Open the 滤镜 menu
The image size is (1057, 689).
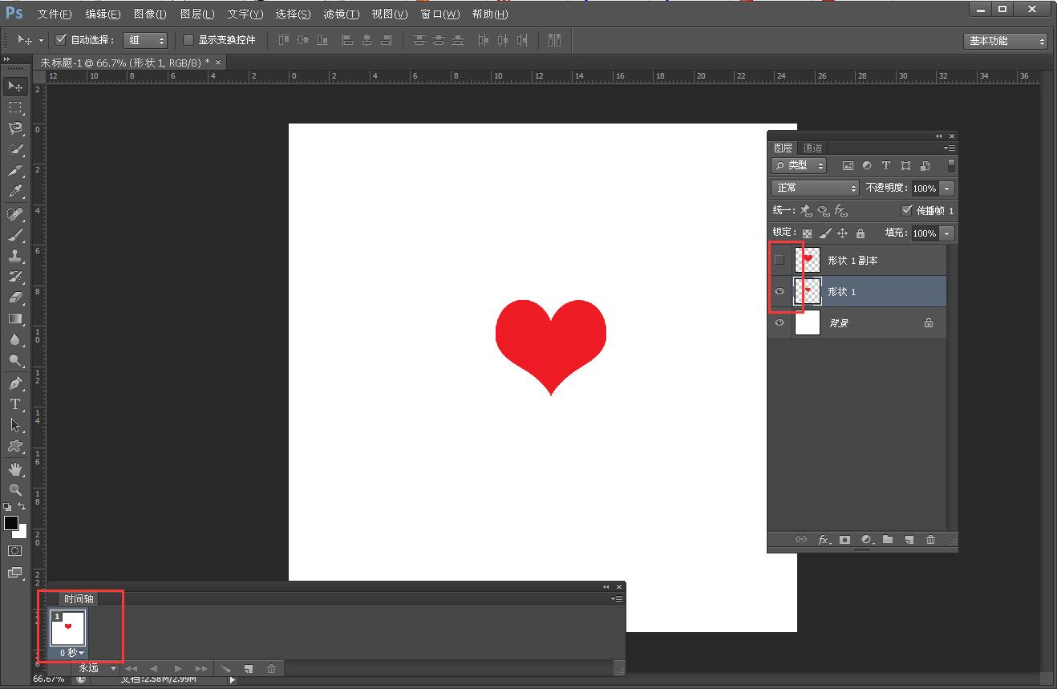click(x=341, y=14)
